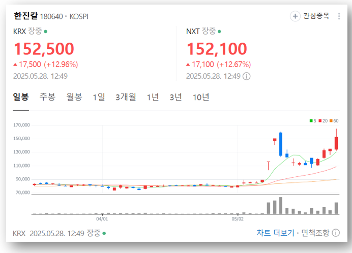The width and height of the screenshot is (352, 253).
Task: Switch to the 월봉 monthly chart tab
Action: pyautogui.click(x=74, y=97)
